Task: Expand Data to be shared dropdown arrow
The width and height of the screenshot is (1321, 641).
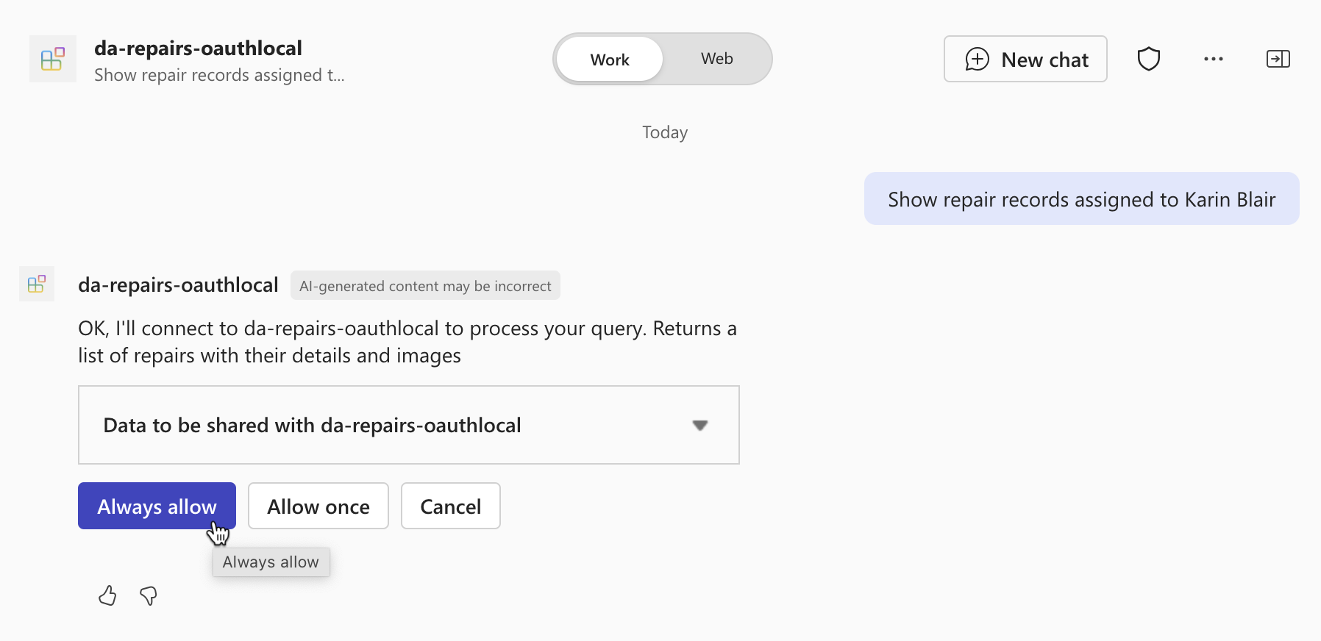Action: [x=699, y=425]
